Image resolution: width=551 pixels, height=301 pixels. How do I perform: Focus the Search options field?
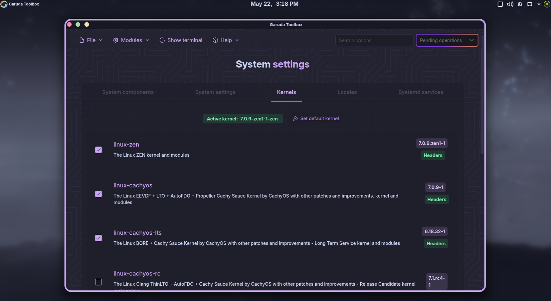tap(374, 40)
